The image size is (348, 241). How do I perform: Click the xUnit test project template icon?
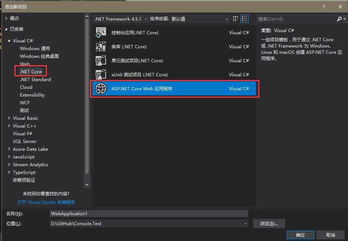[101, 74]
